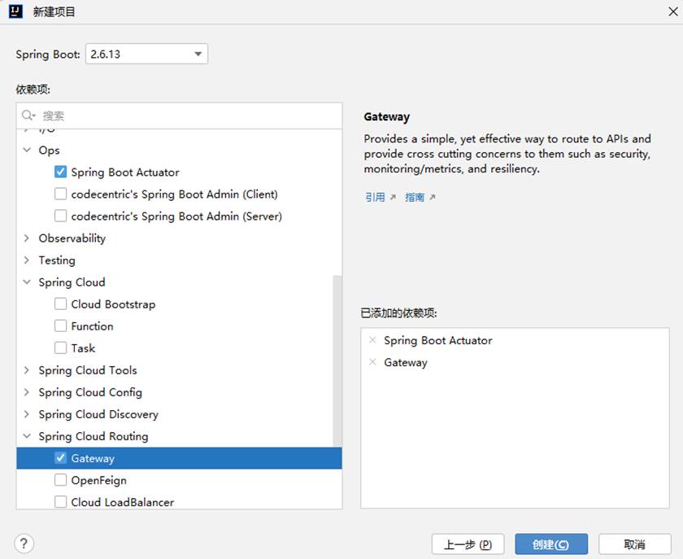The height and width of the screenshot is (559, 683).
Task: Expand Spring Cloud Discovery category
Action: tap(27, 414)
